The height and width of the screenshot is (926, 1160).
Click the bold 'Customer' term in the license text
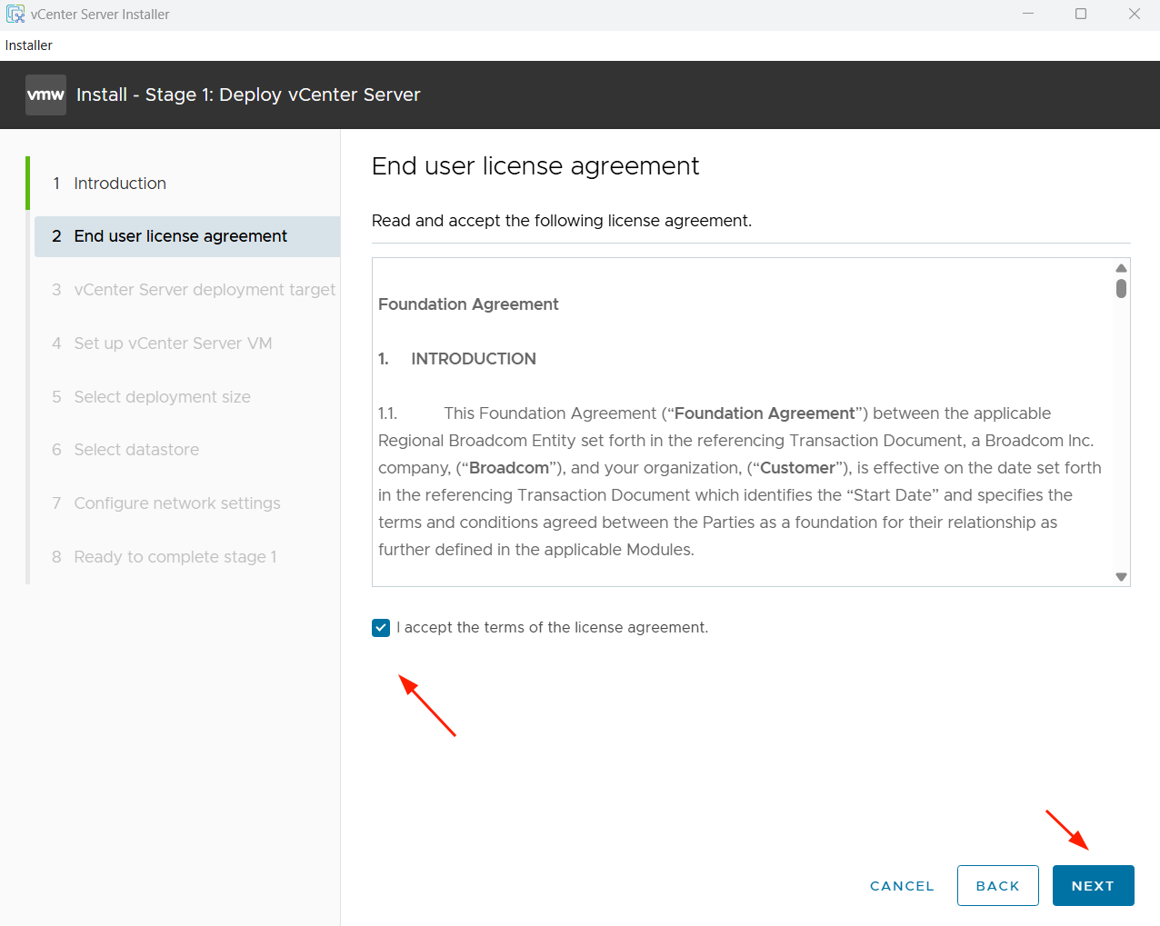point(797,468)
